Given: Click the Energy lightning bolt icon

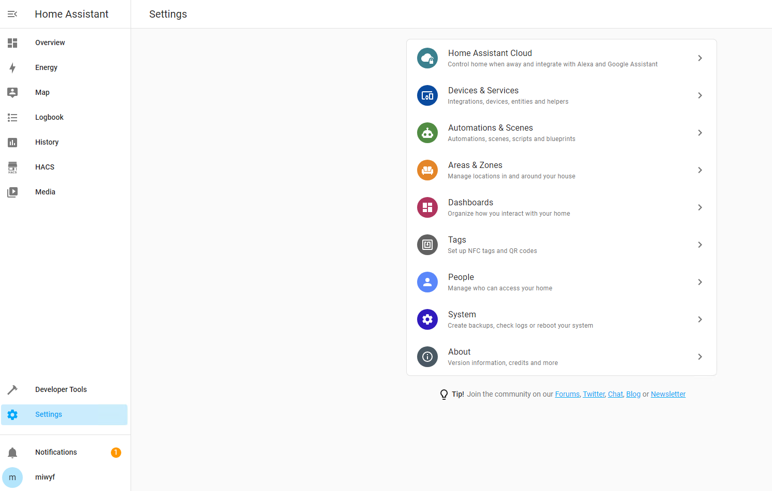Looking at the screenshot, I should 12,67.
